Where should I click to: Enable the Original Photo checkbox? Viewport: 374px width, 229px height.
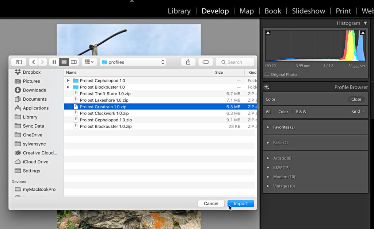pos(267,74)
